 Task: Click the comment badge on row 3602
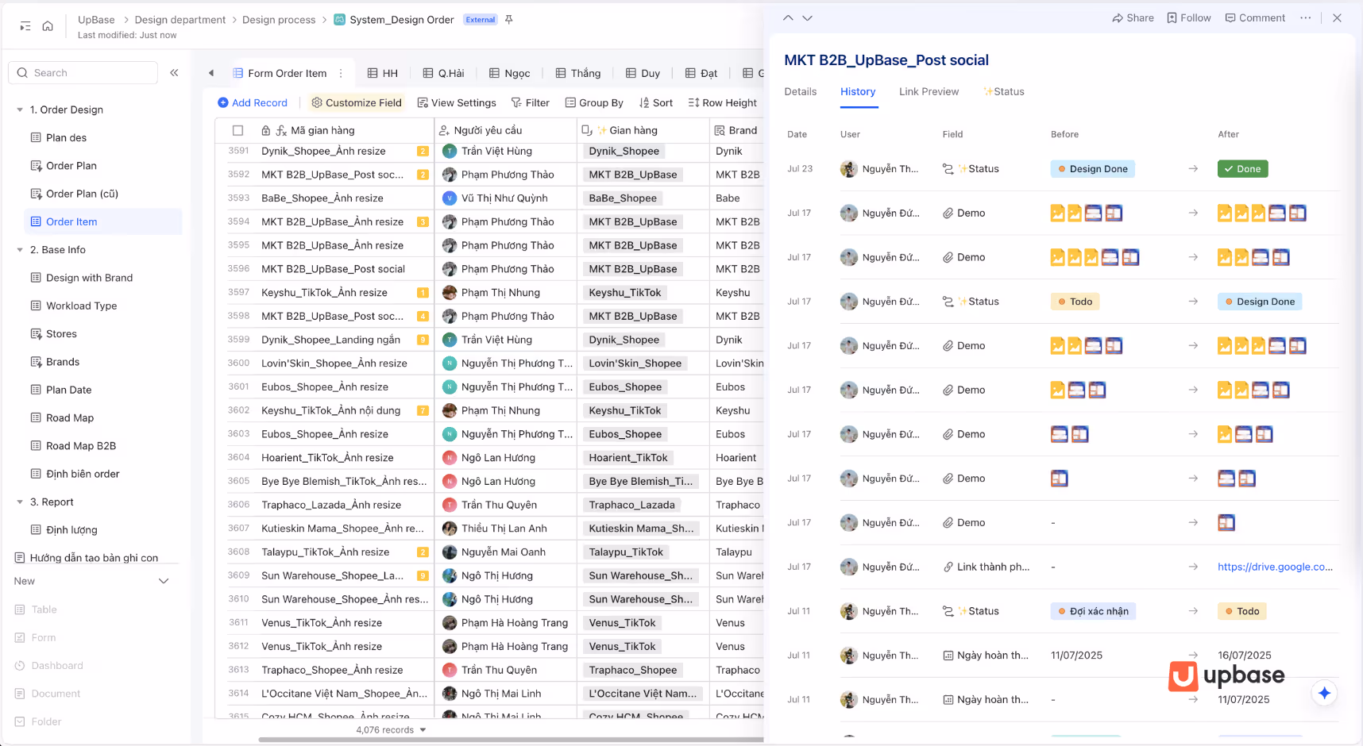[x=423, y=410]
